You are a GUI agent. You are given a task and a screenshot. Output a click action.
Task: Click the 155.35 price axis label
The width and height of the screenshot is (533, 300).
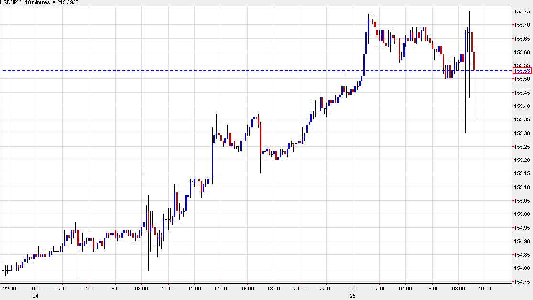click(x=522, y=119)
